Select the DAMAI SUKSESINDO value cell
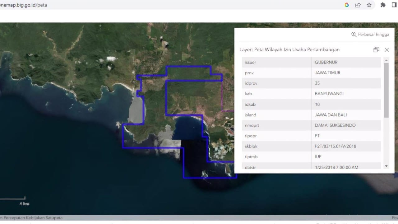The width and height of the screenshot is (398, 224). 335,125
